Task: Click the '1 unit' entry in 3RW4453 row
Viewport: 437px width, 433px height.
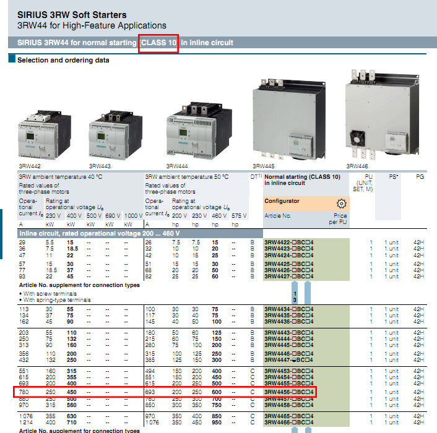Action: 391,371
